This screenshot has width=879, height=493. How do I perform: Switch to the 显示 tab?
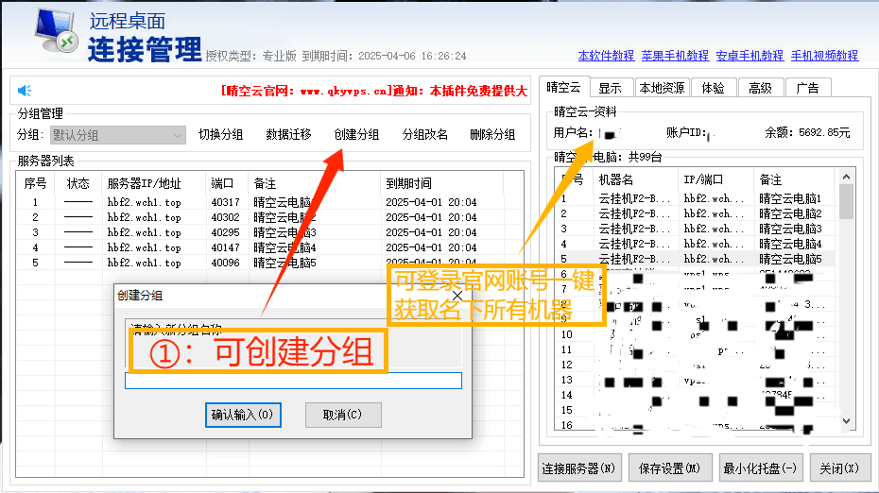610,88
